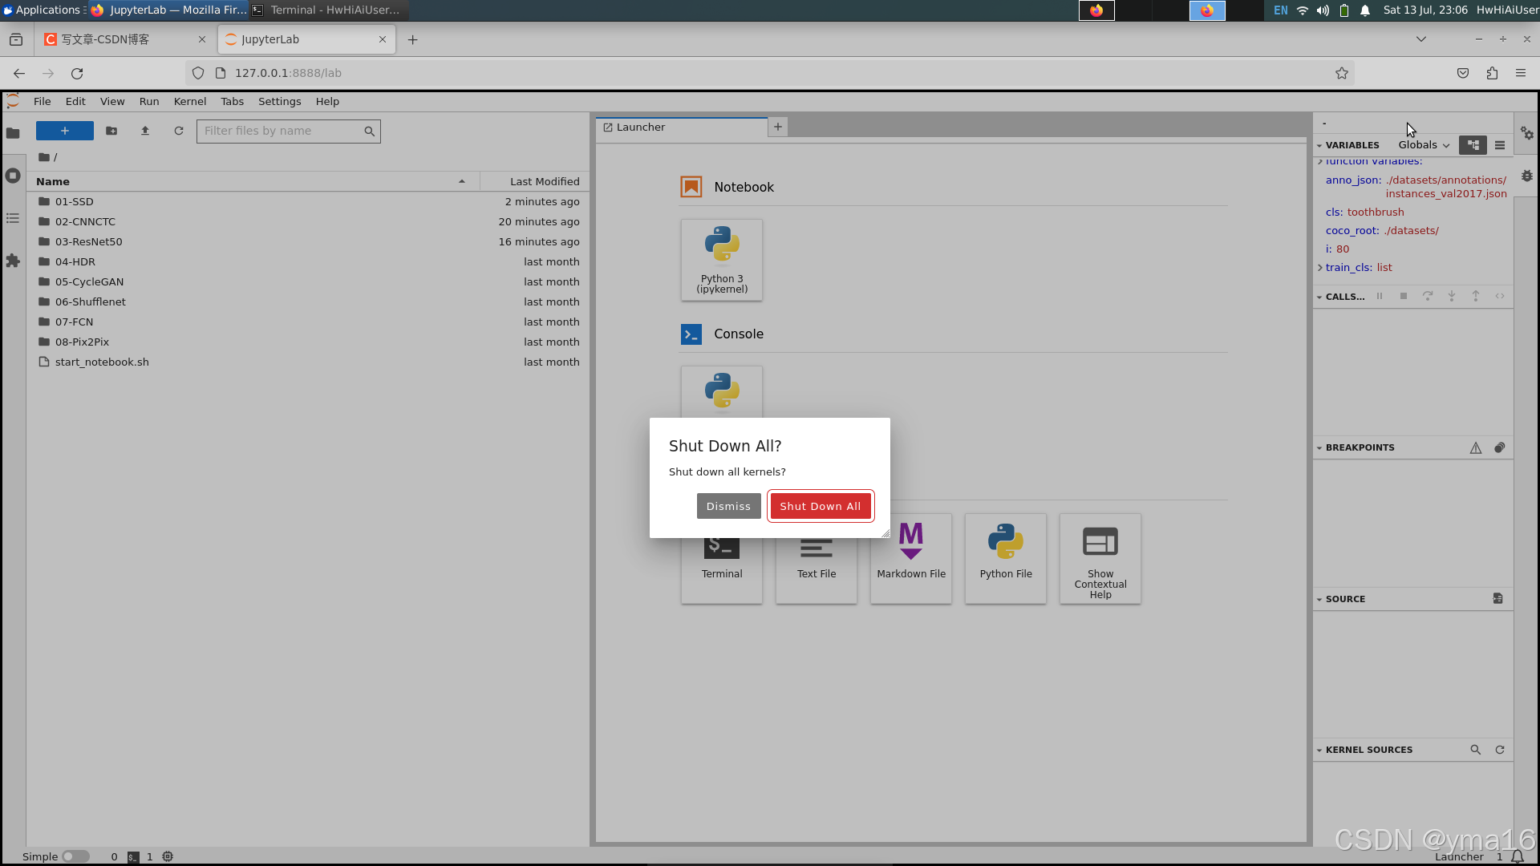Screen dimensions: 1540x866
Task: Select the 01-SSD folder
Action: click(x=74, y=201)
